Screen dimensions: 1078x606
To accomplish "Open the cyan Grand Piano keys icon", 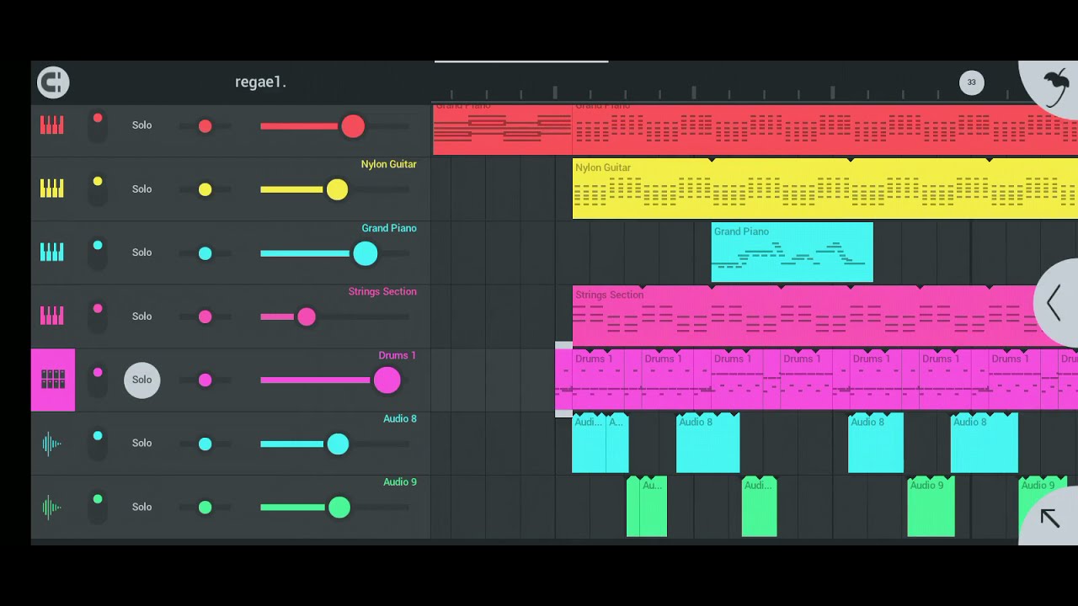I will [52, 252].
